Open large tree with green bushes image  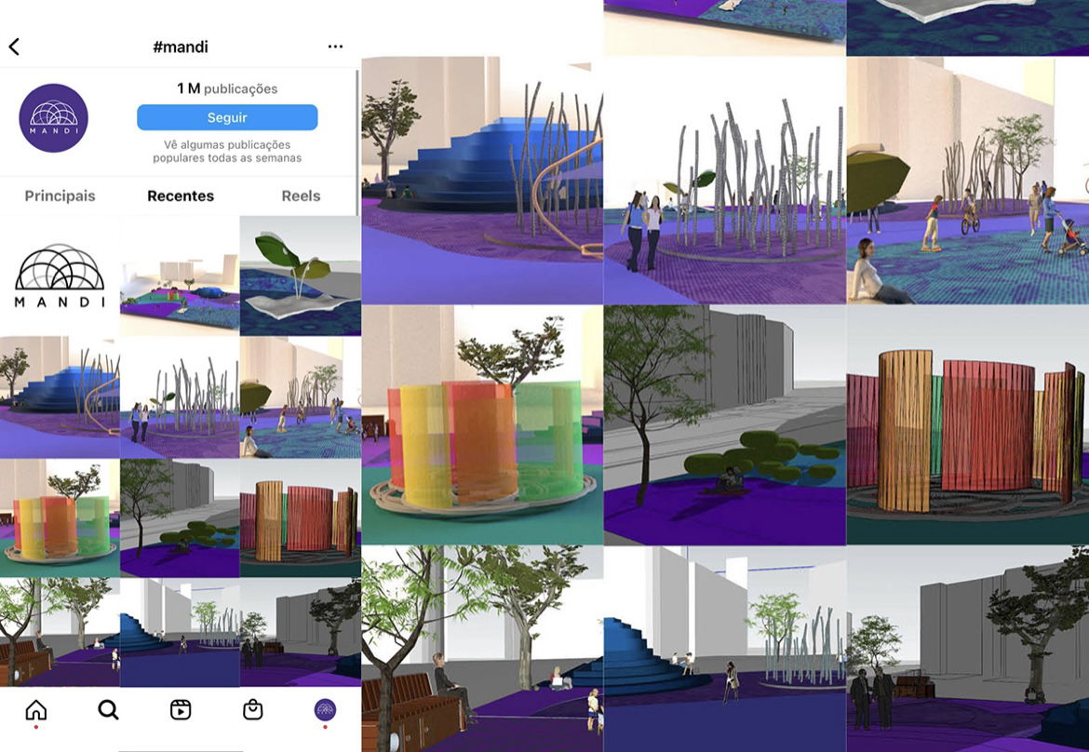pyautogui.click(x=725, y=425)
